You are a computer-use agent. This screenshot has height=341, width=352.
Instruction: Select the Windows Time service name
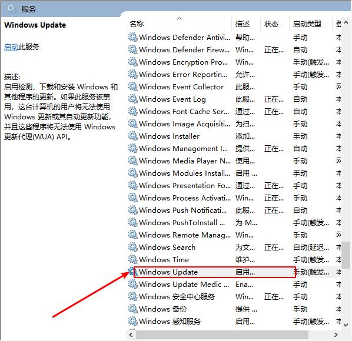click(x=164, y=259)
